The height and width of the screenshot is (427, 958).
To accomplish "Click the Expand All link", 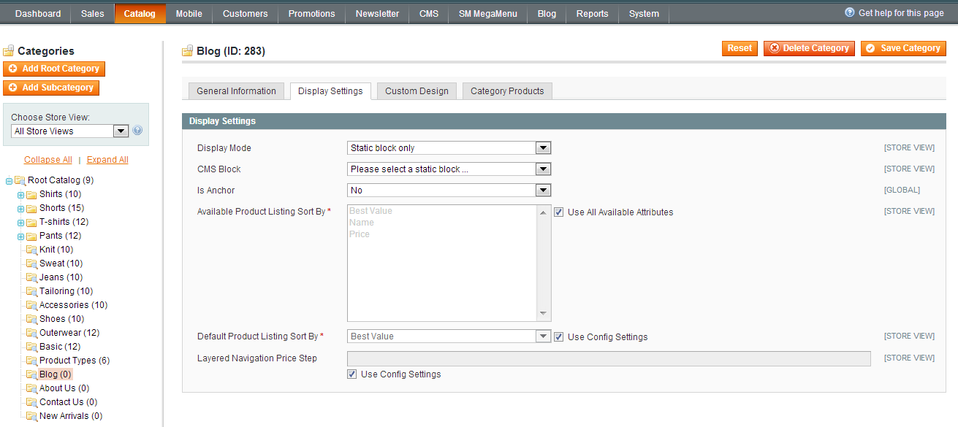I will point(107,160).
